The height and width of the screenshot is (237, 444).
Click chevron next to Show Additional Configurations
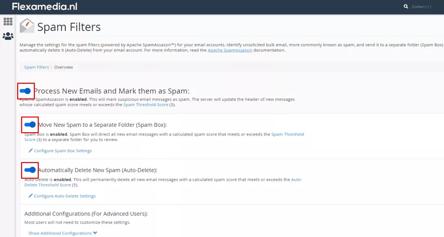point(95,233)
